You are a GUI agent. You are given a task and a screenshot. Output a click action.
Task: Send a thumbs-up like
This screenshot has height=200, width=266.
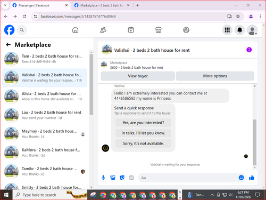pyautogui.click(x=252, y=178)
